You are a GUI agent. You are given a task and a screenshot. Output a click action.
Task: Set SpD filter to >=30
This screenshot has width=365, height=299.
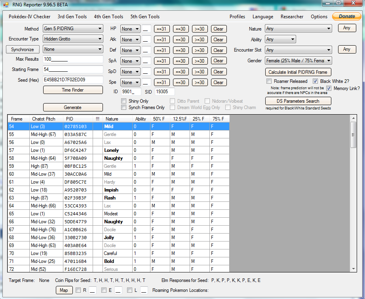coord(200,72)
